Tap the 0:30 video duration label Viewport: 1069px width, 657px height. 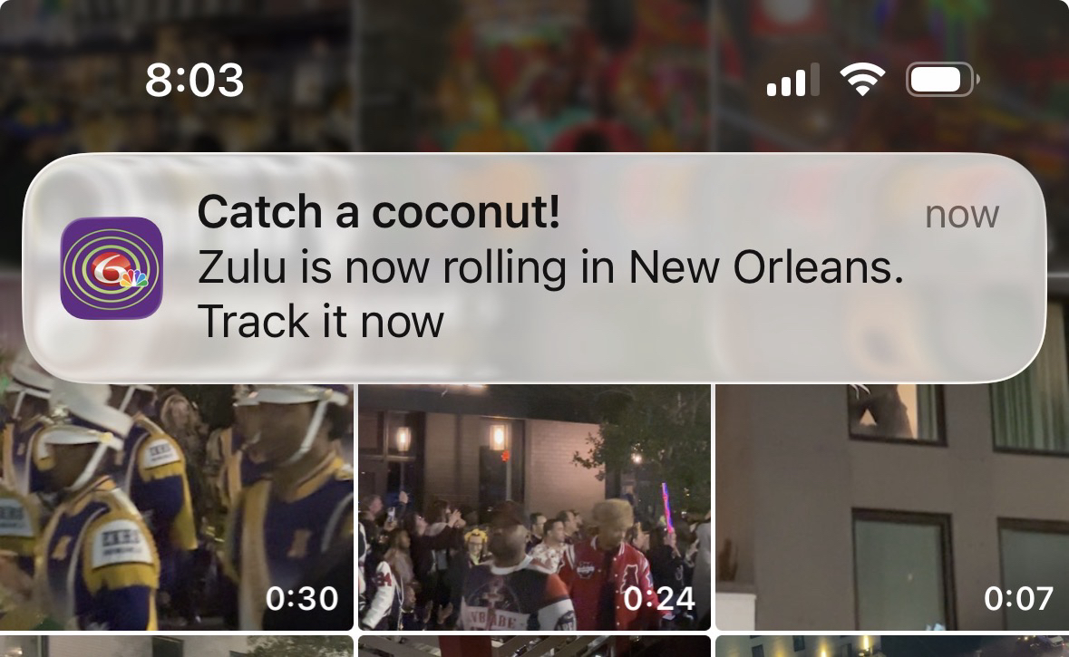301,599
